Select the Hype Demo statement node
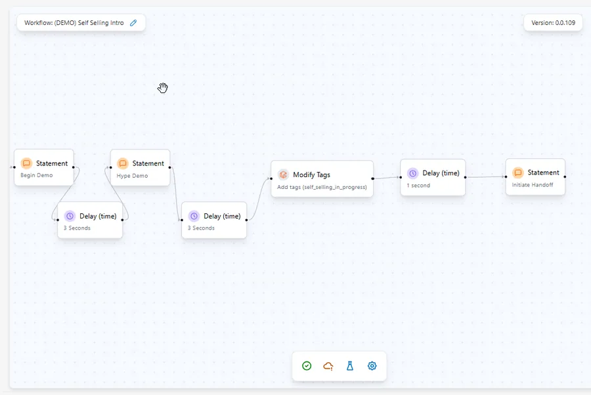This screenshot has width=591, height=395. click(141, 167)
